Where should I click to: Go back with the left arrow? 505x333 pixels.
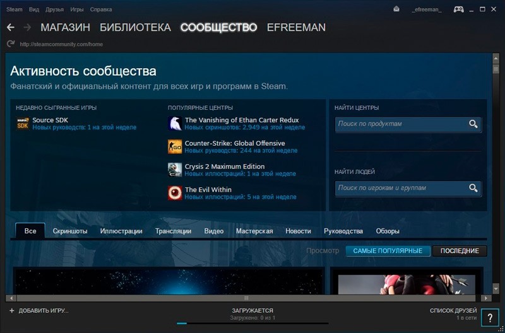(11, 27)
